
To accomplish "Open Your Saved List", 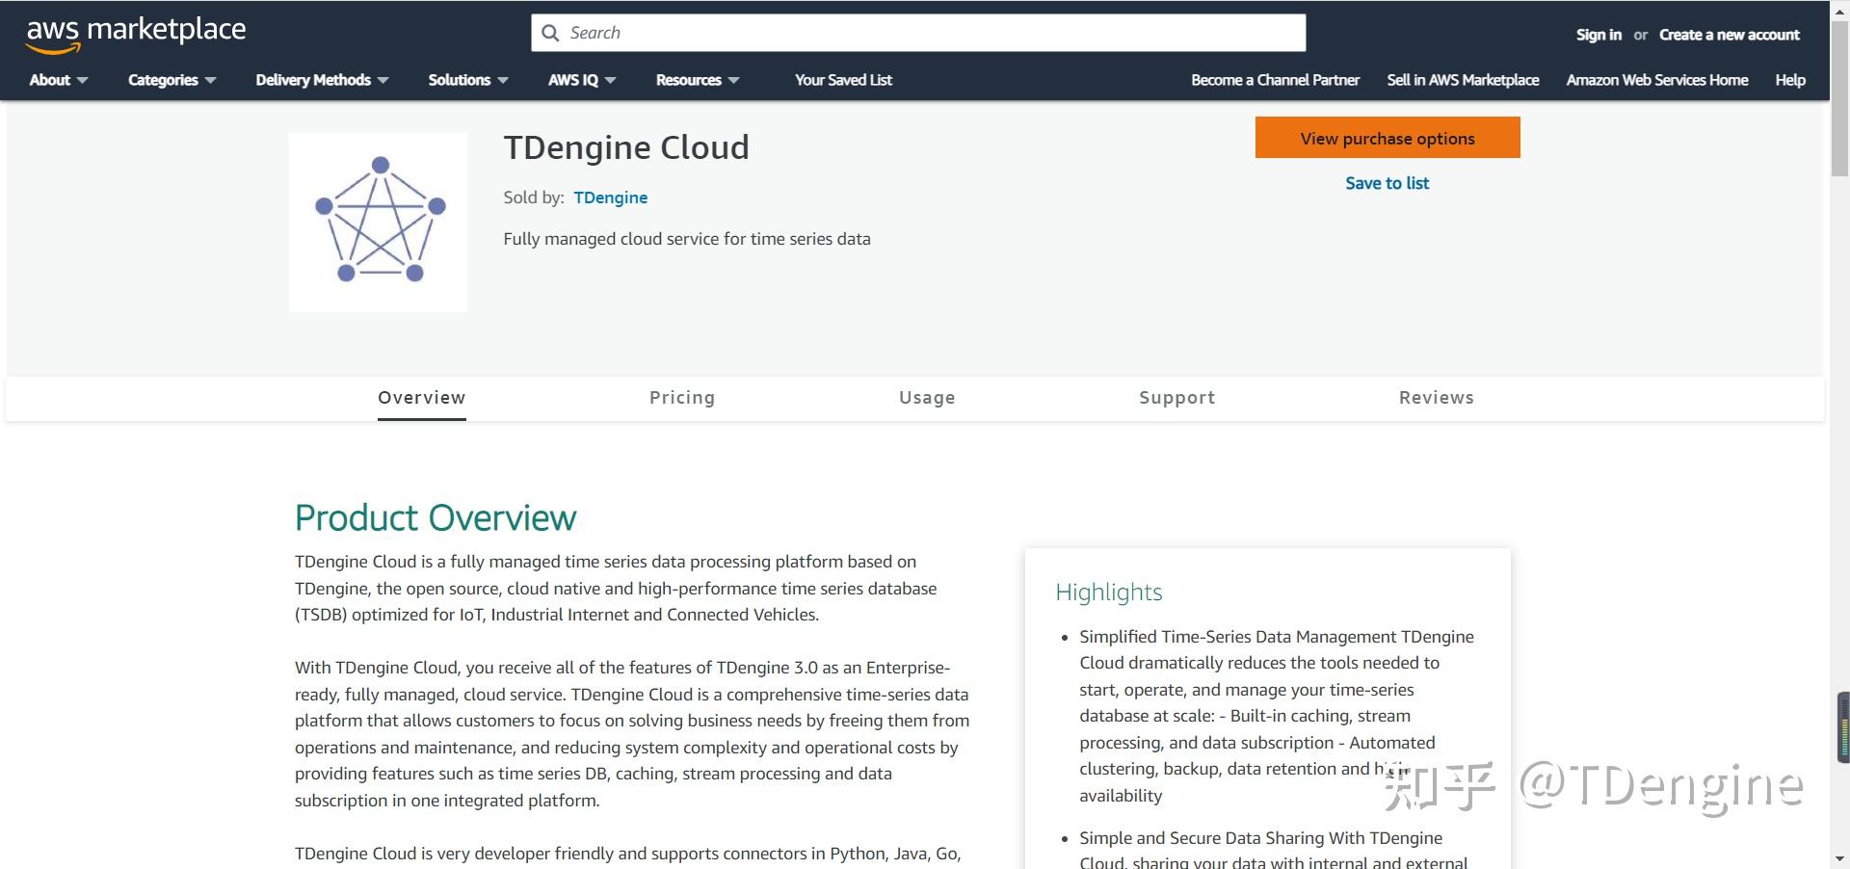I will (843, 80).
